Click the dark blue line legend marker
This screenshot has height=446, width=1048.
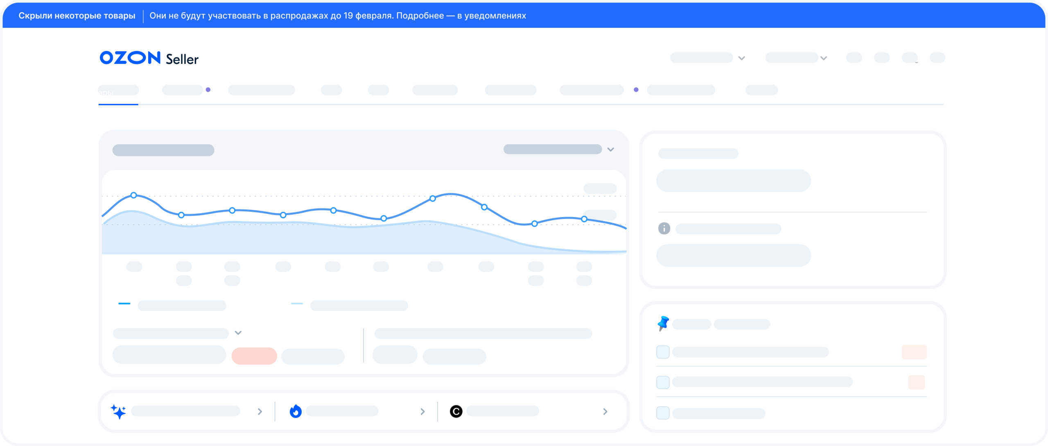click(124, 303)
